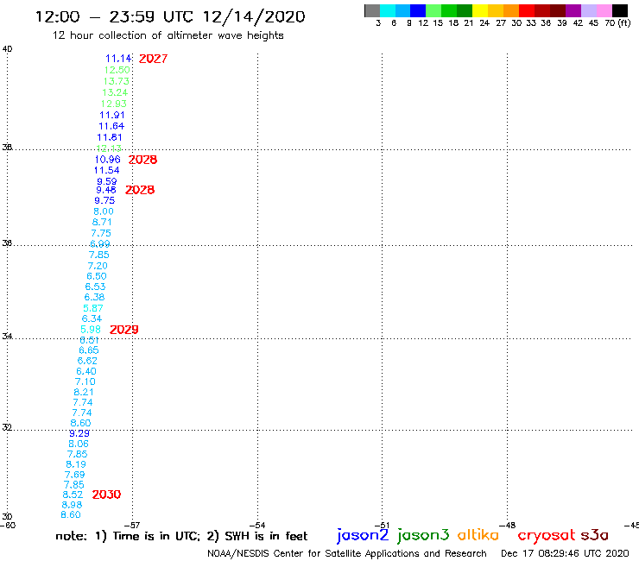Click the wave height value '11.54'
The width and height of the screenshot is (639, 561).
[107, 170]
